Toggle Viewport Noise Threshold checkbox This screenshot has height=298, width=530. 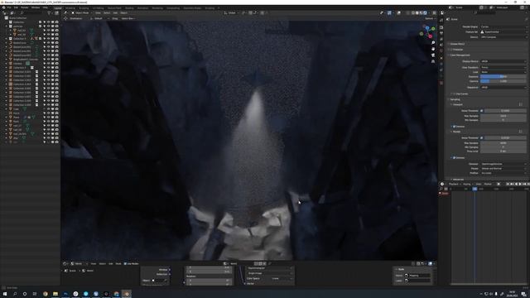[482, 110]
